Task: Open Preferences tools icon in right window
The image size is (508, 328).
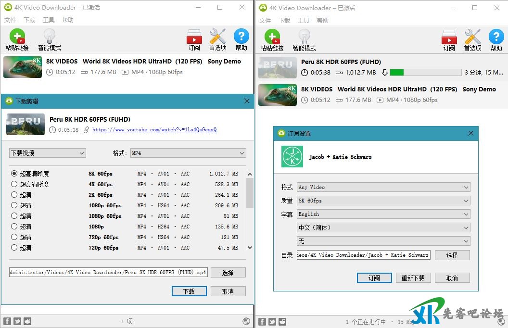Action: [x=472, y=37]
